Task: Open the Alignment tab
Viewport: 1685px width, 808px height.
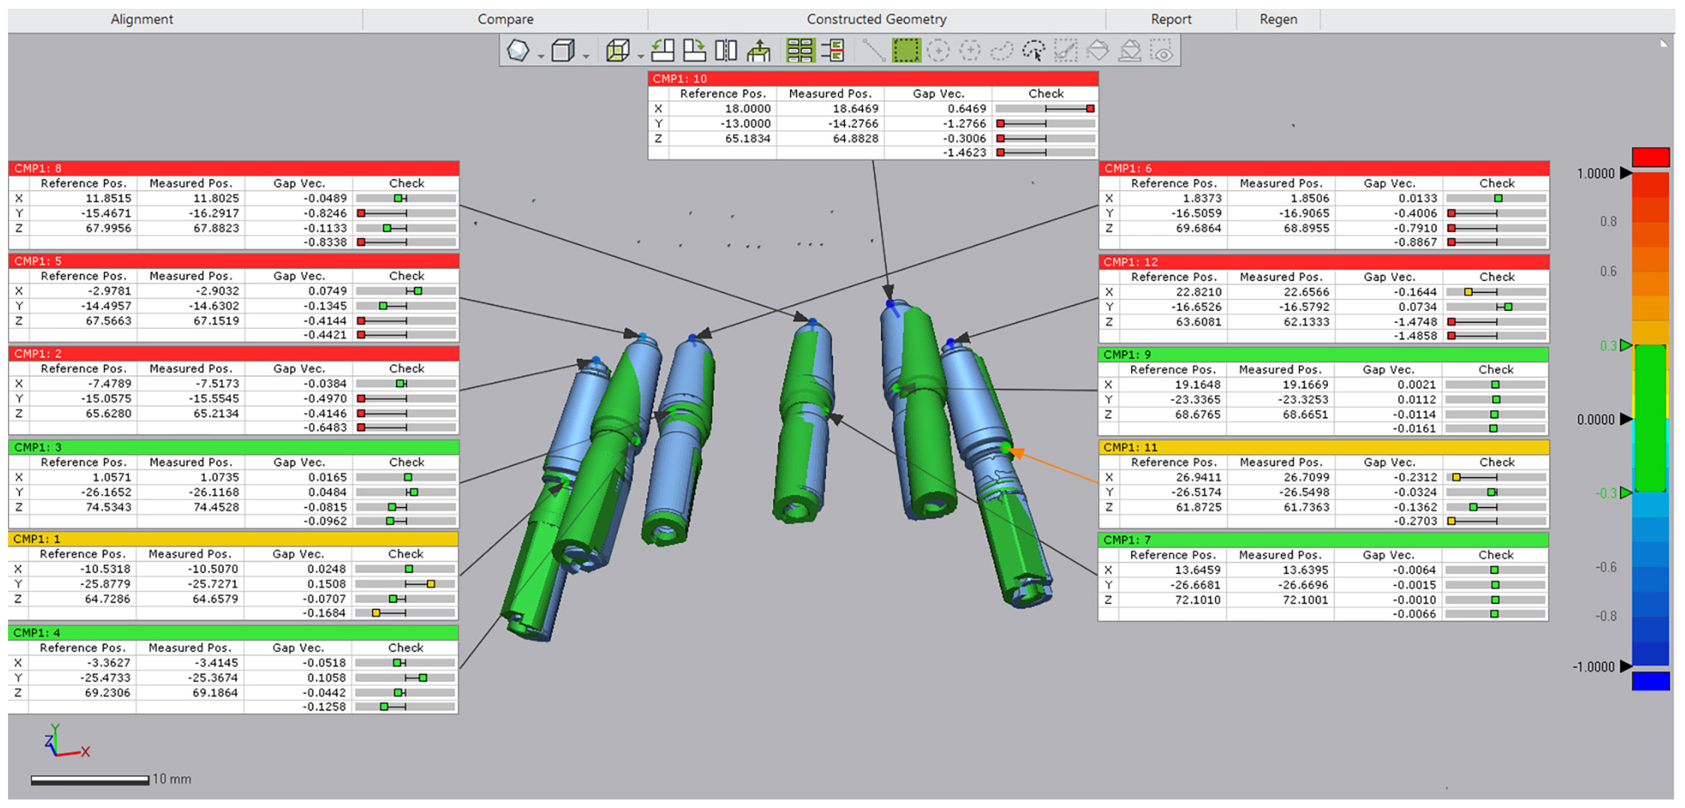Action: coord(142,19)
